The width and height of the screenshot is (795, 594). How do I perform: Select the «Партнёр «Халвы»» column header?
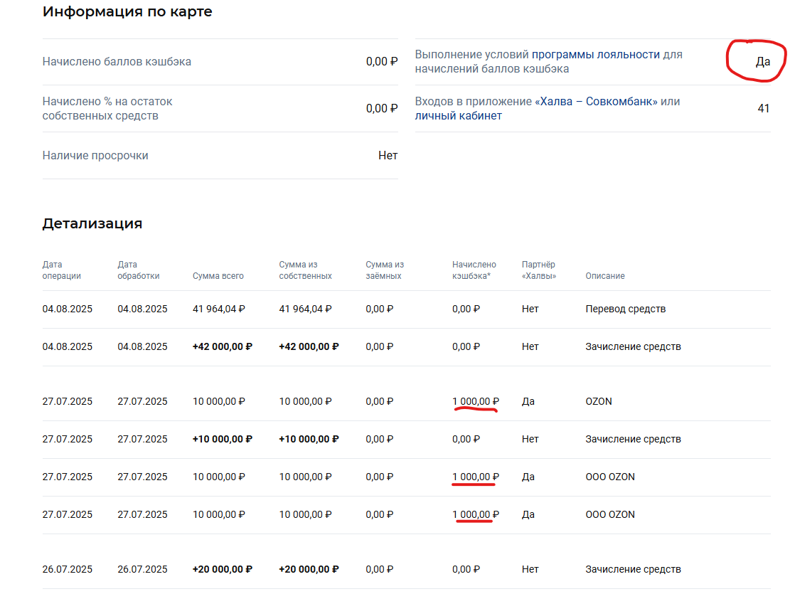tap(539, 270)
